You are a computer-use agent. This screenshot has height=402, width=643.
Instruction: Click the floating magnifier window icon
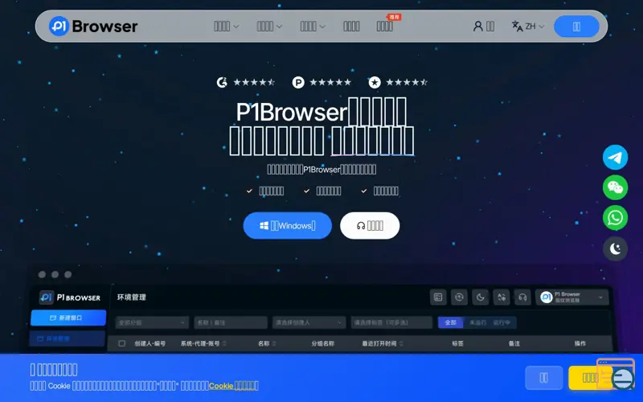[616, 374]
